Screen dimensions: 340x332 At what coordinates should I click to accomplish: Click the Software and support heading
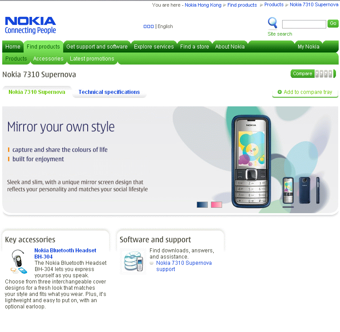(155, 239)
